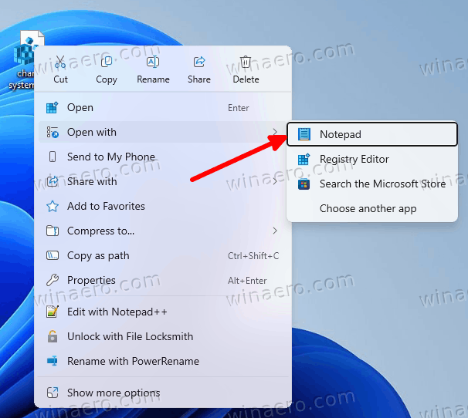This screenshot has height=418, width=468.
Task: Expand the Share with submenu chevron
Action: tap(275, 181)
